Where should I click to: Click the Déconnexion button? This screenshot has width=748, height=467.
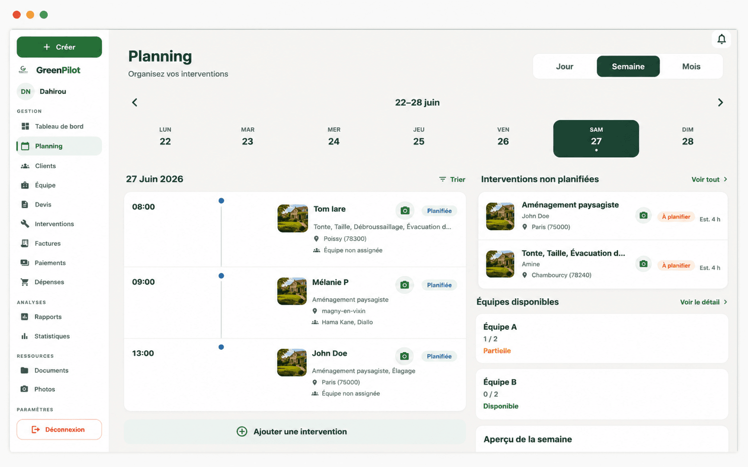click(59, 429)
